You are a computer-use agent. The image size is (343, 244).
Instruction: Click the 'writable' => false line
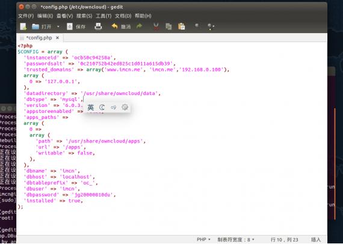tap(65, 153)
